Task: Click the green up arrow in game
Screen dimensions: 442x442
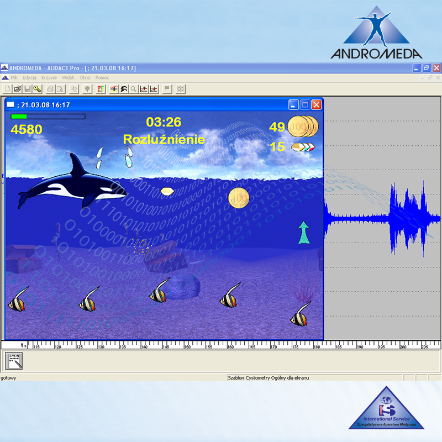Action: click(303, 233)
